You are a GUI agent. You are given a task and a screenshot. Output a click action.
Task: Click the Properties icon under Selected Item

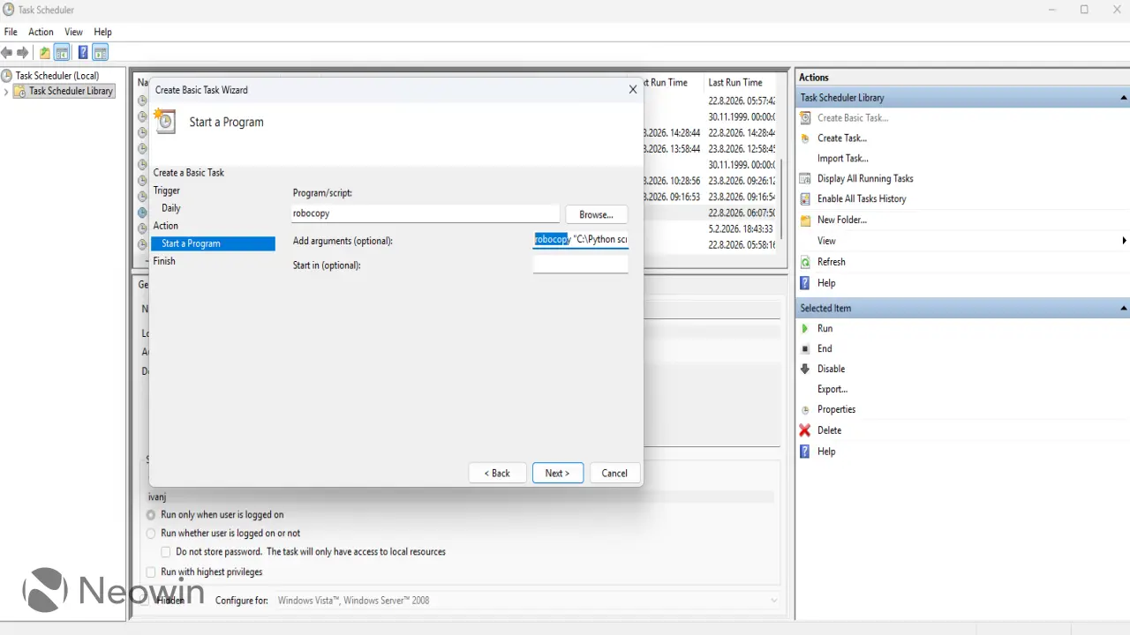[805, 410]
